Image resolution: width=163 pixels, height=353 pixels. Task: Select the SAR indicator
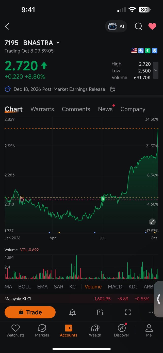[x=58, y=287]
